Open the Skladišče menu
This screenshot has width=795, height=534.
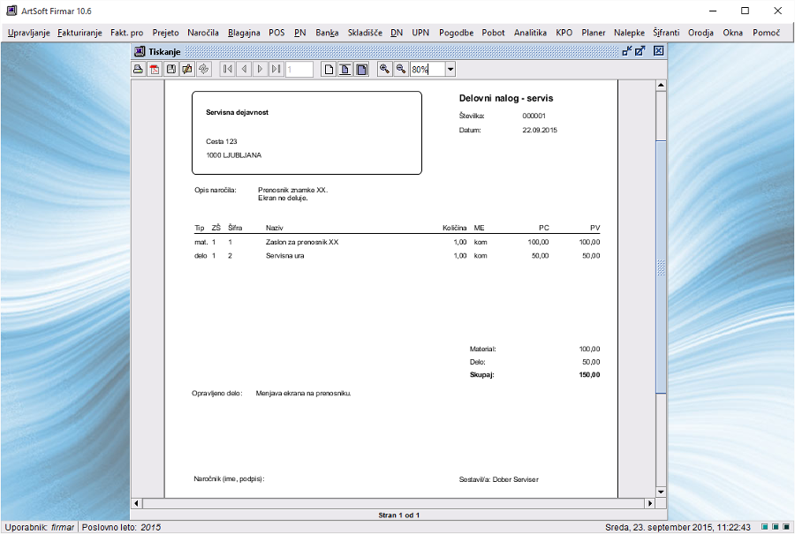tap(365, 33)
